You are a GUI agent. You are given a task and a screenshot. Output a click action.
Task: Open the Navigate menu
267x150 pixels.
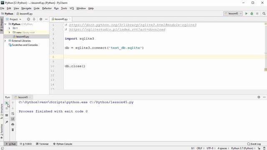point(26,8)
